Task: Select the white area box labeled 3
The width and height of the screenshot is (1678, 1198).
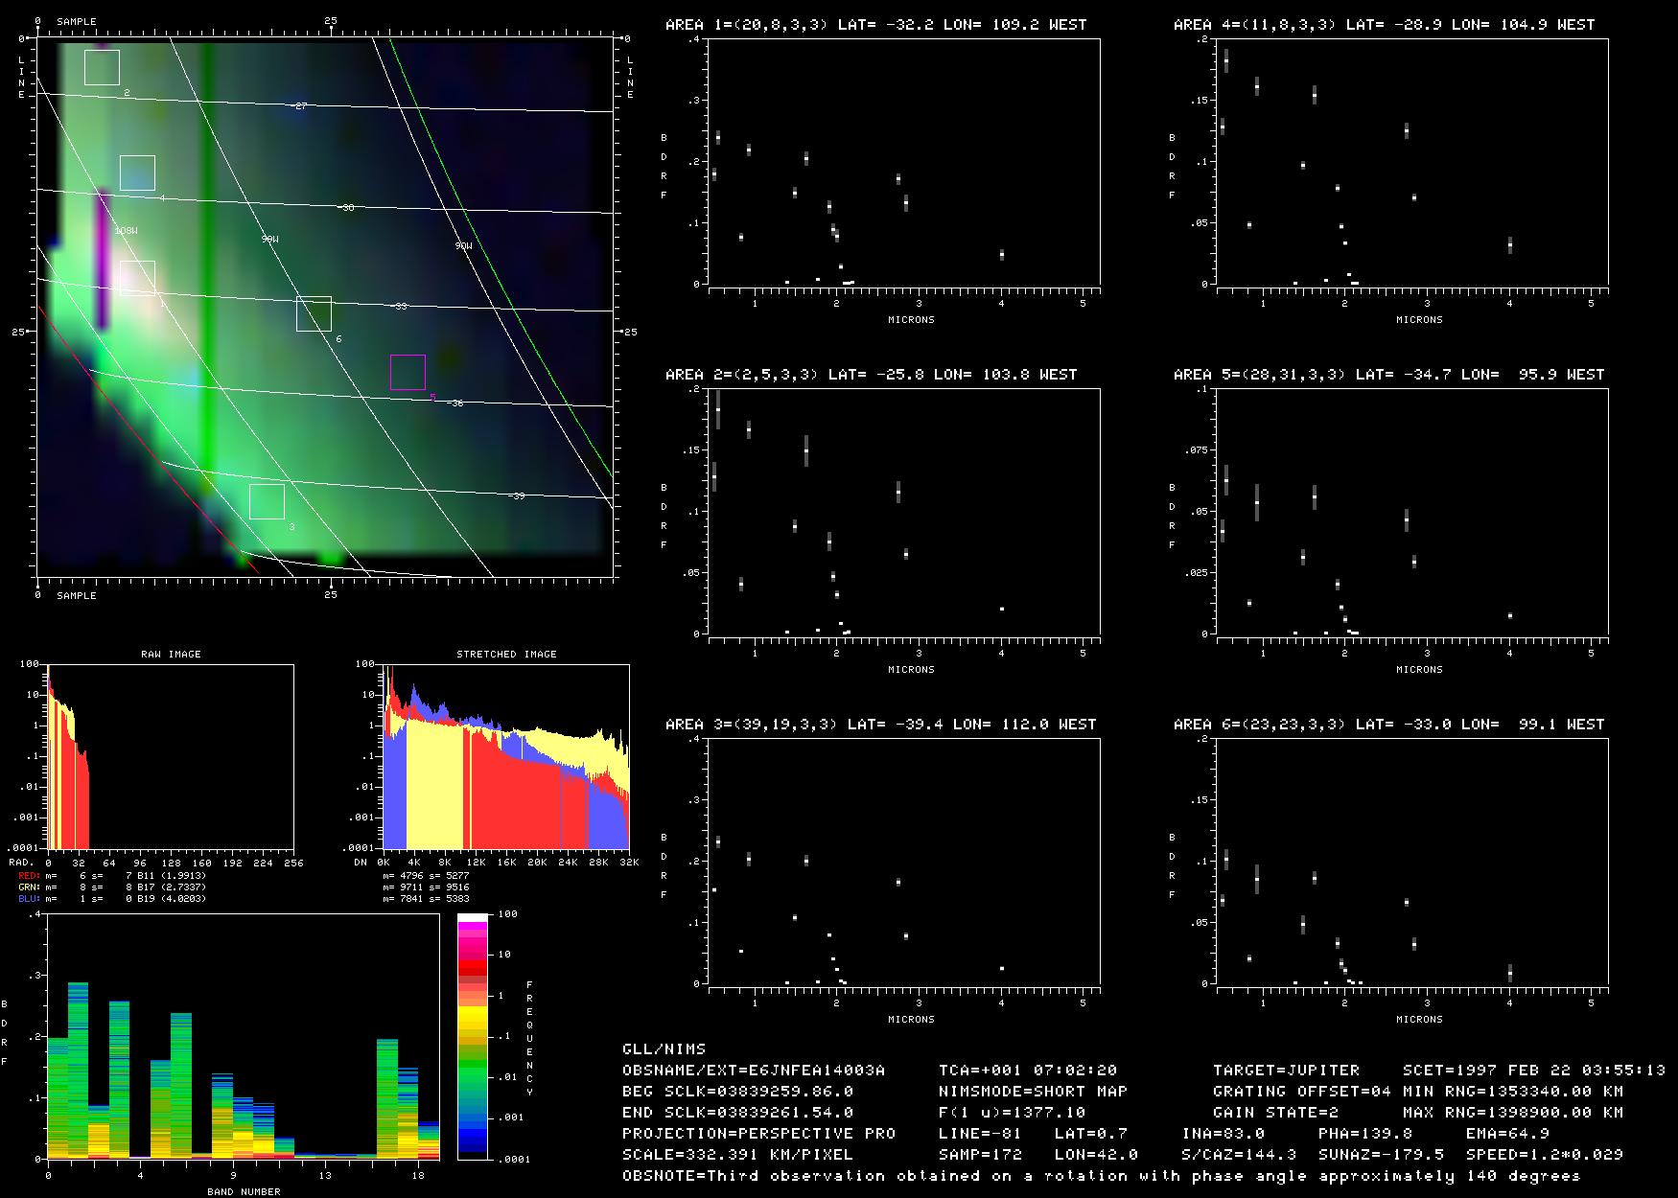Action: (267, 501)
